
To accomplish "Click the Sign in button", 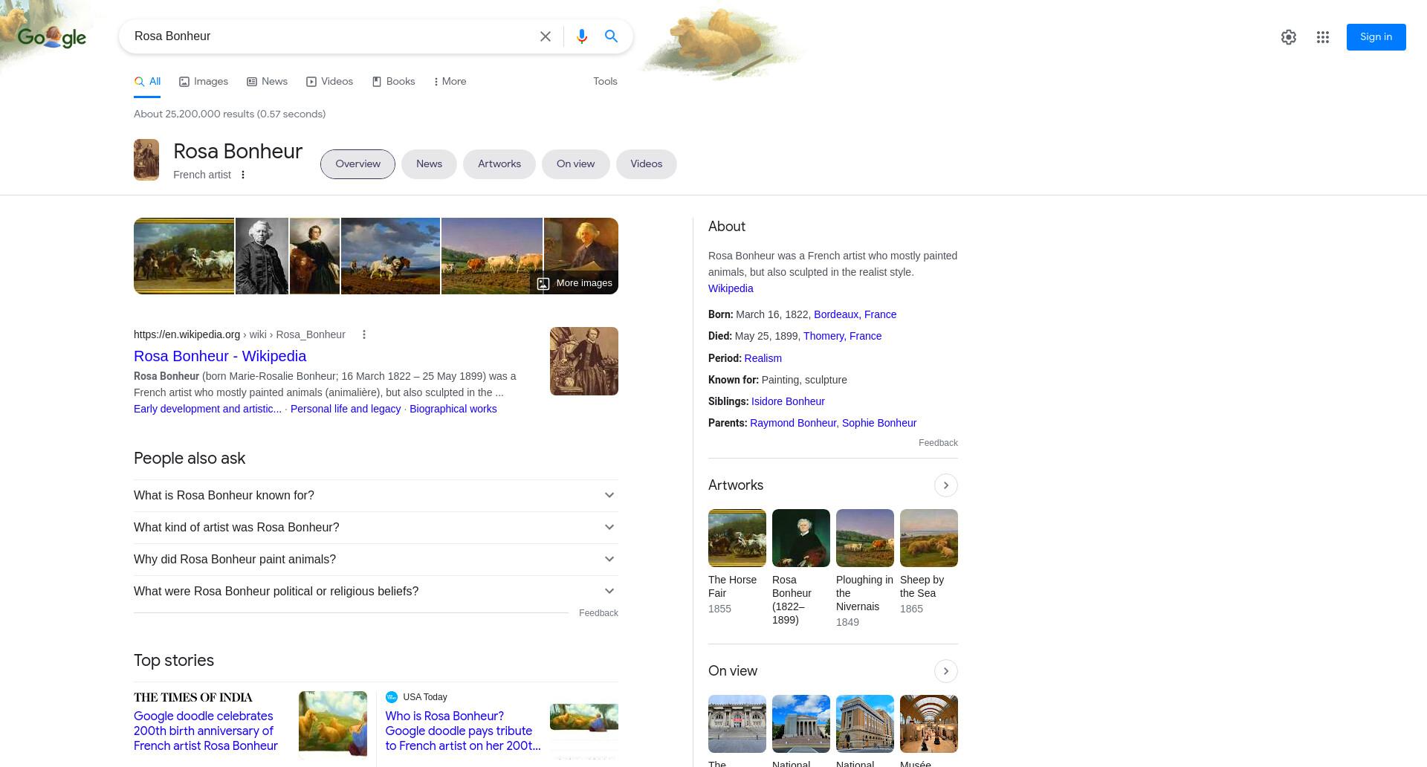I will pos(1376,37).
